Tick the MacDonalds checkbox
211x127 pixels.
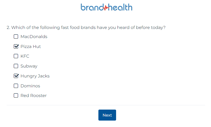[x=16, y=36]
